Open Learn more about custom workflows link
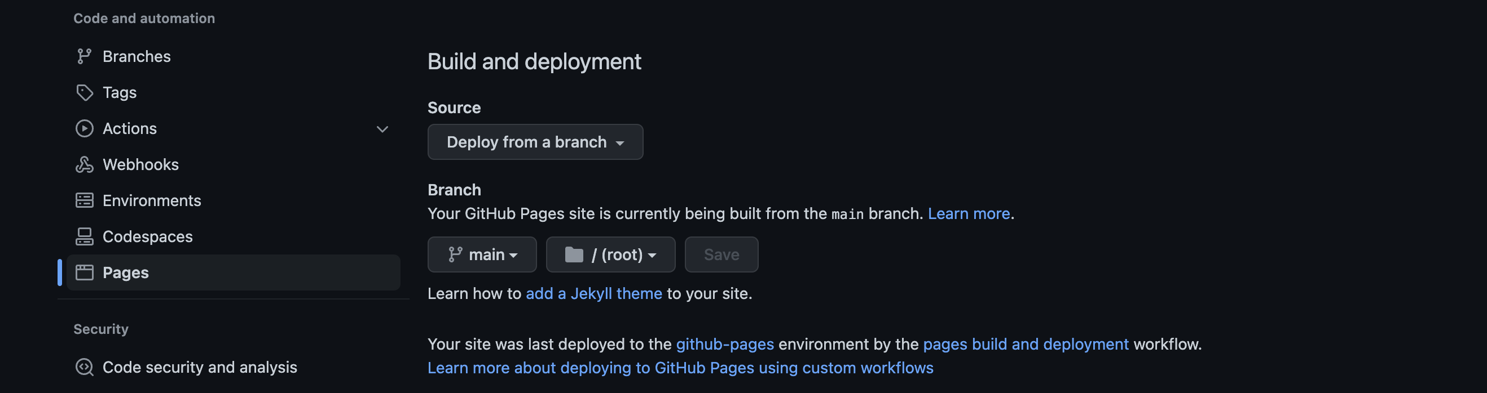The height and width of the screenshot is (393, 1487). [x=680, y=368]
